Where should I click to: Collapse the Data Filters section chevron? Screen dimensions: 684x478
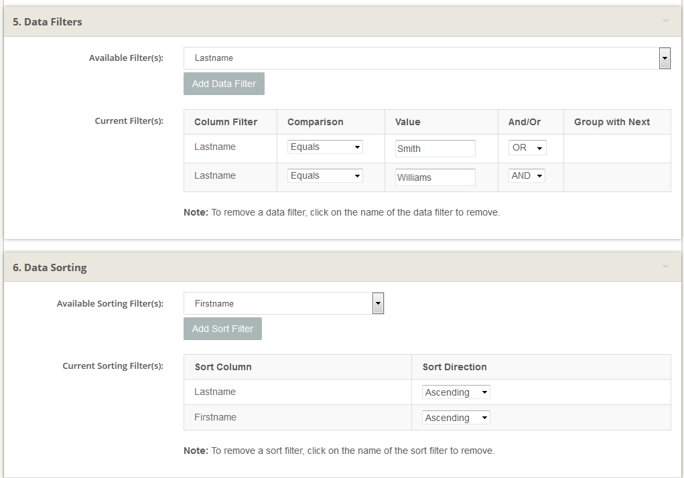tap(665, 21)
